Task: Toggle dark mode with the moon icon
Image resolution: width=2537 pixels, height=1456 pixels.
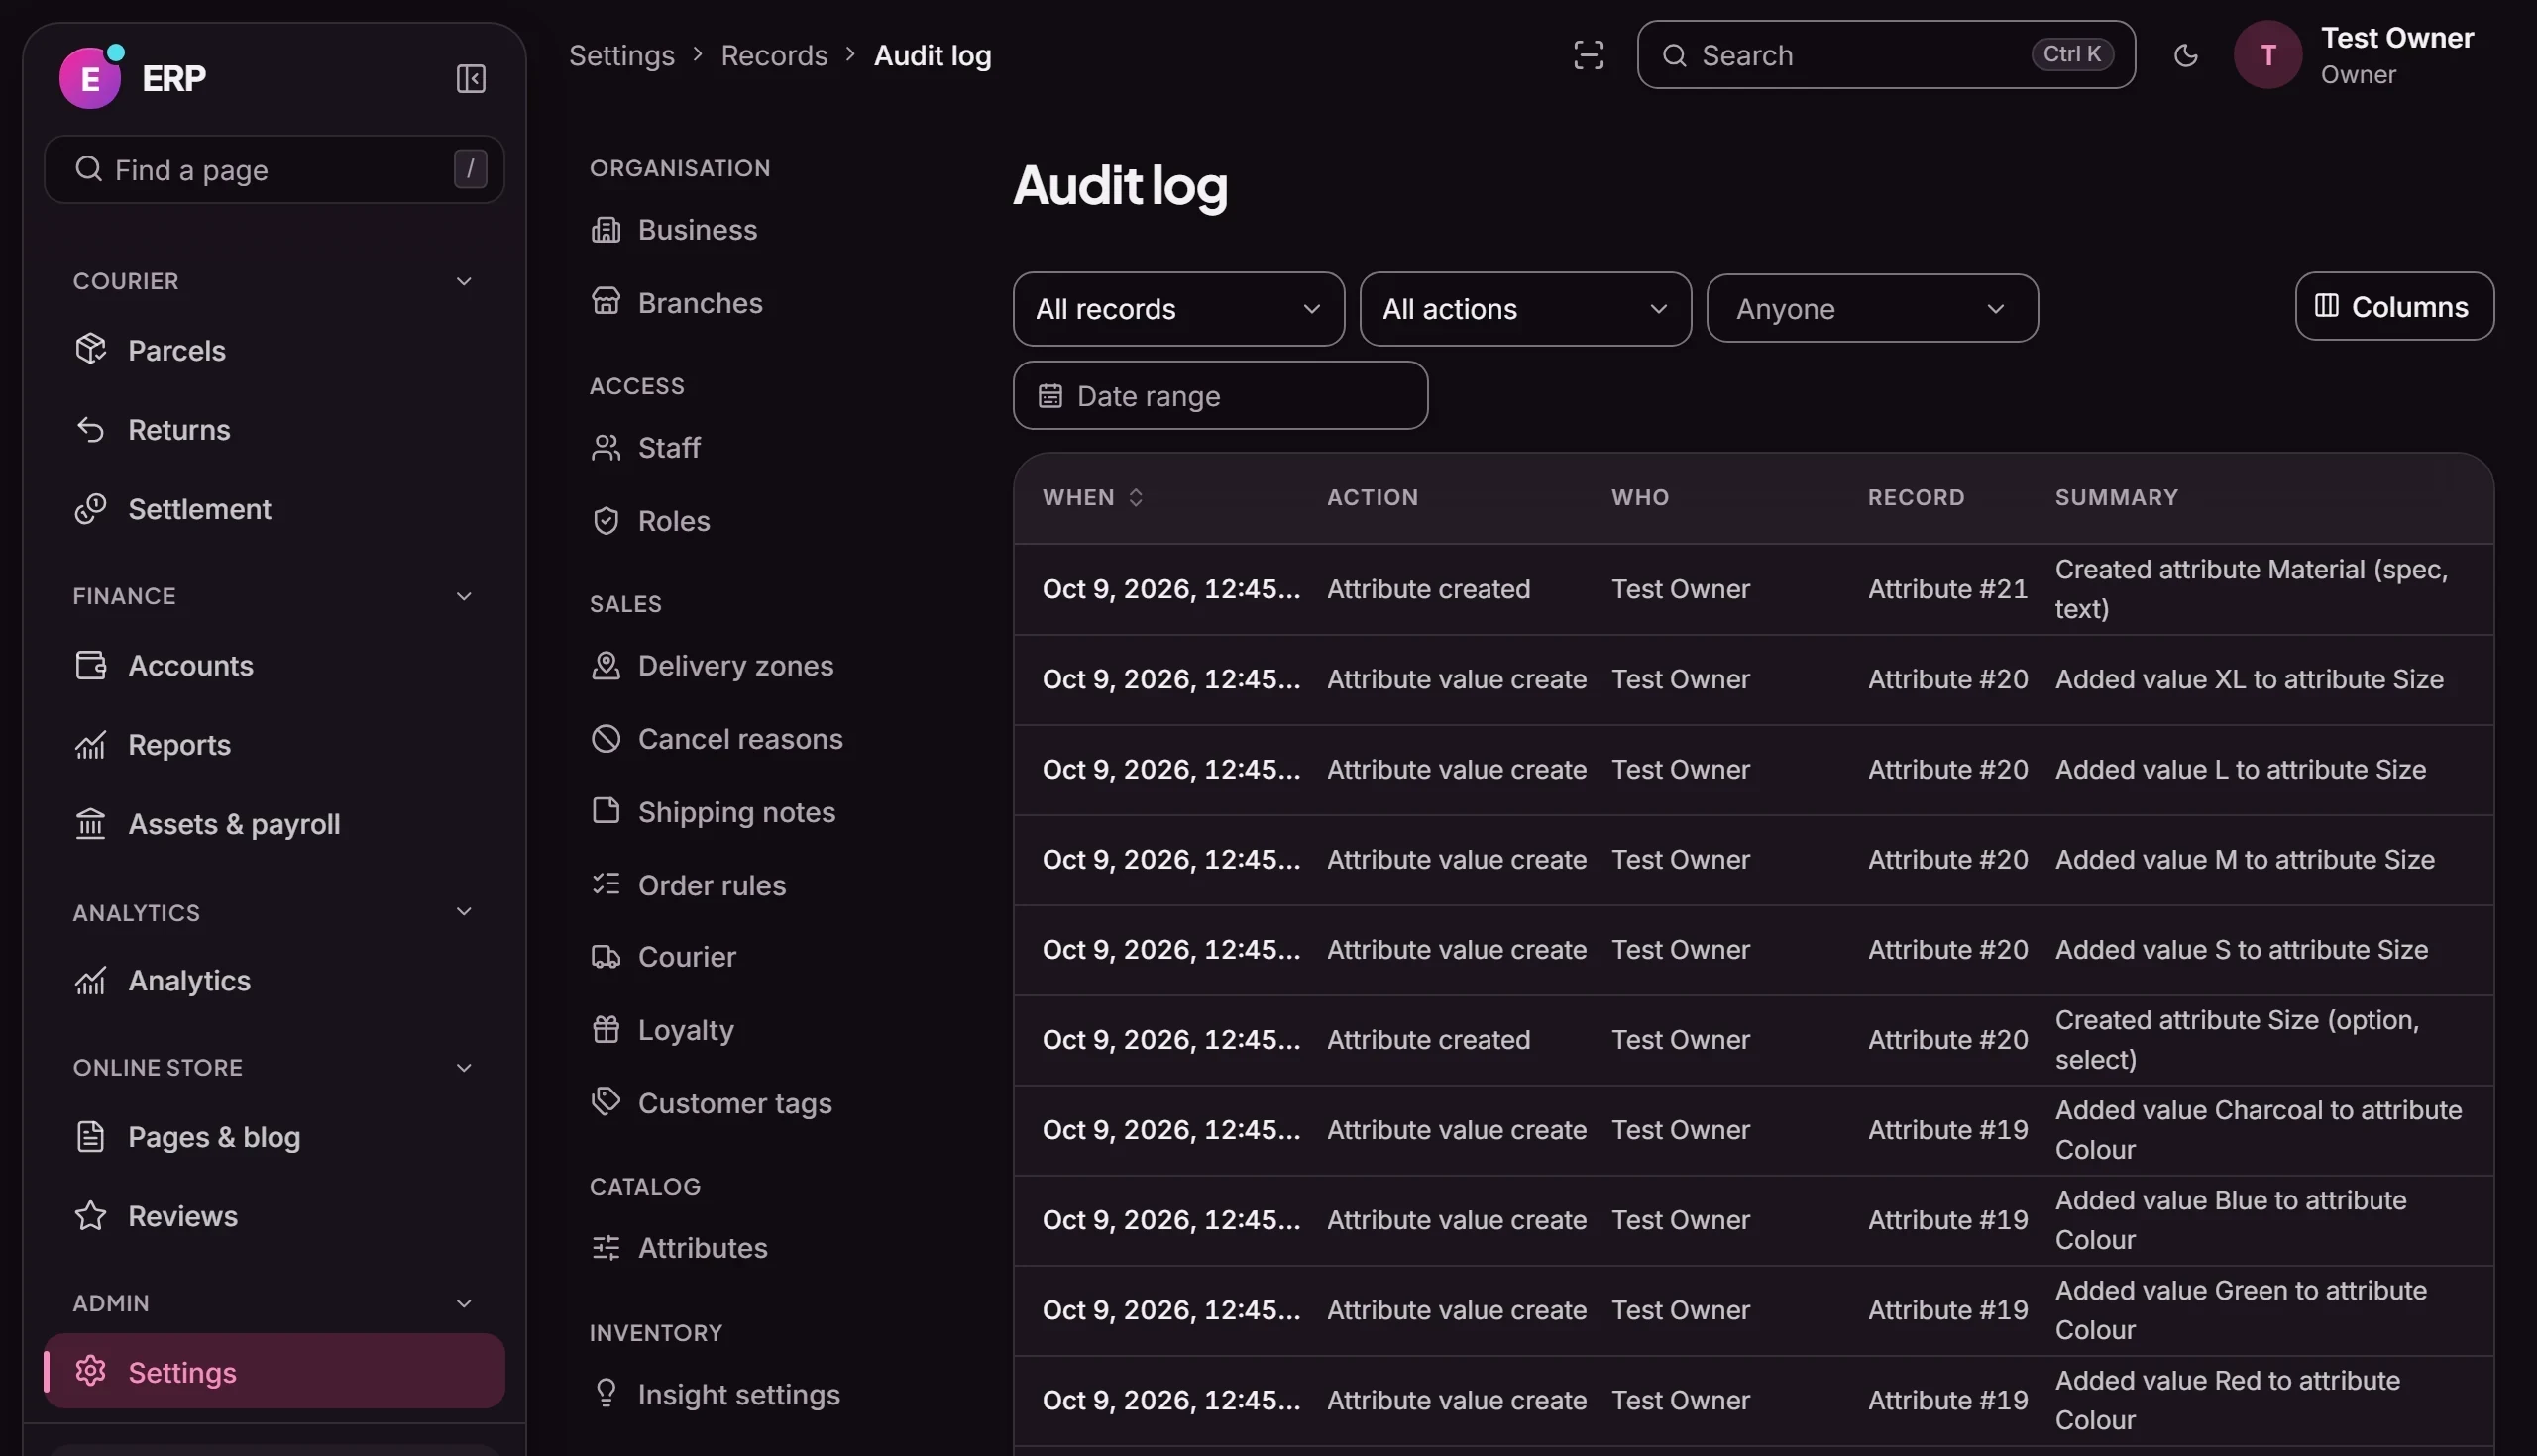Action: click(x=2186, y=55)
